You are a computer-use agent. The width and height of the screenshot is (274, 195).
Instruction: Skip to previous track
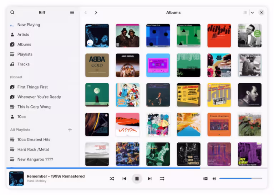coord(124,179)
